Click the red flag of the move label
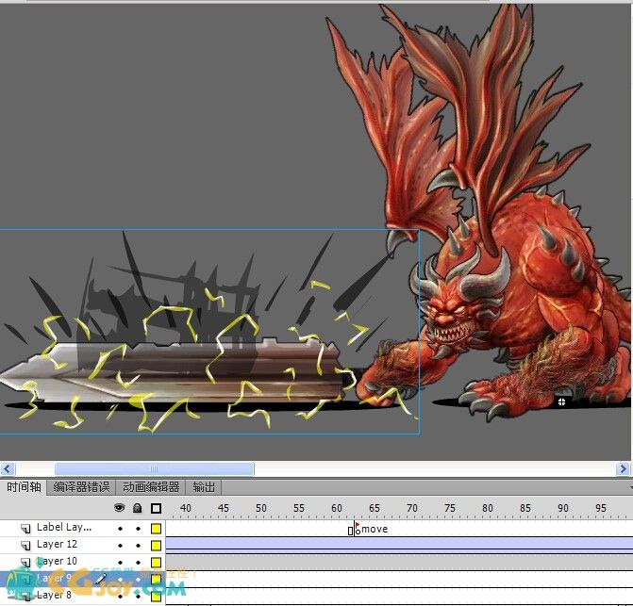The width and height of the screenshot is (633, 606). pyautogui.click(x=358, y=525)
